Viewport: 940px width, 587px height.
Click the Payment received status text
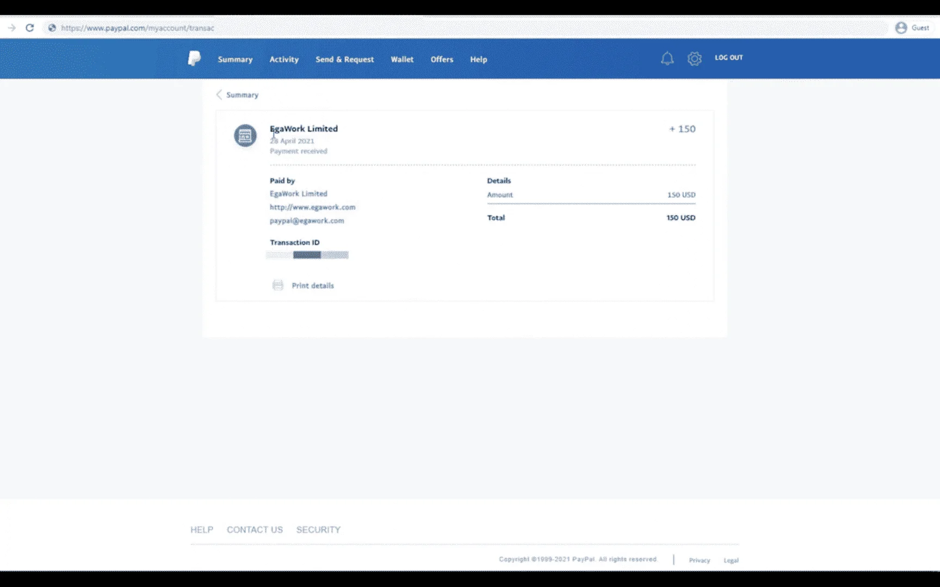pos(299,151)
